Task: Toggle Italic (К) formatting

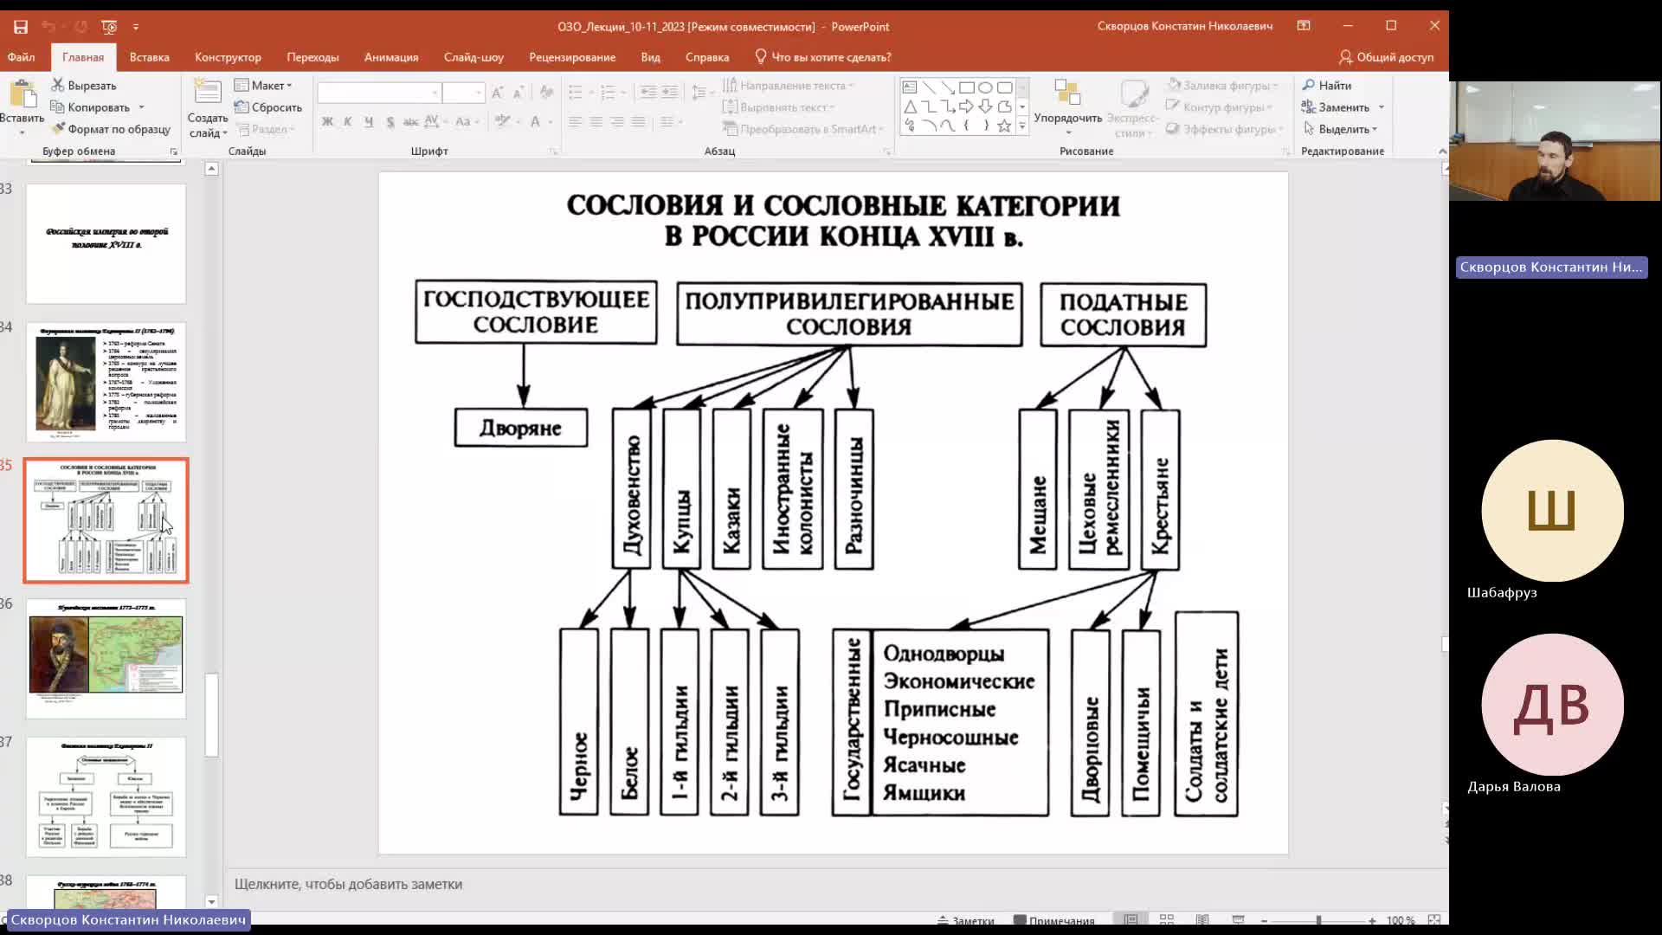Action: (348, 121)
